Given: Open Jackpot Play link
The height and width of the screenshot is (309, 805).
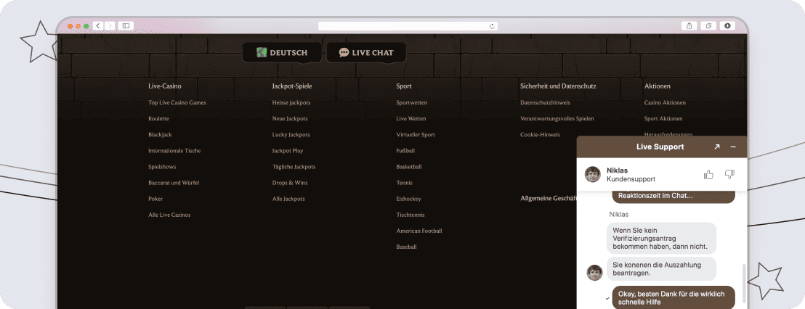Looking at the screenshot, I should pyautogui.click(x=288, y=151).
